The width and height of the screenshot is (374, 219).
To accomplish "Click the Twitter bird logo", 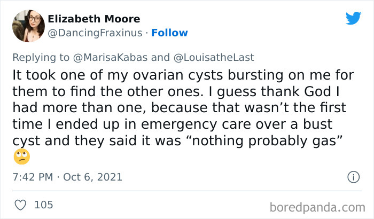I will click(353, 18).
